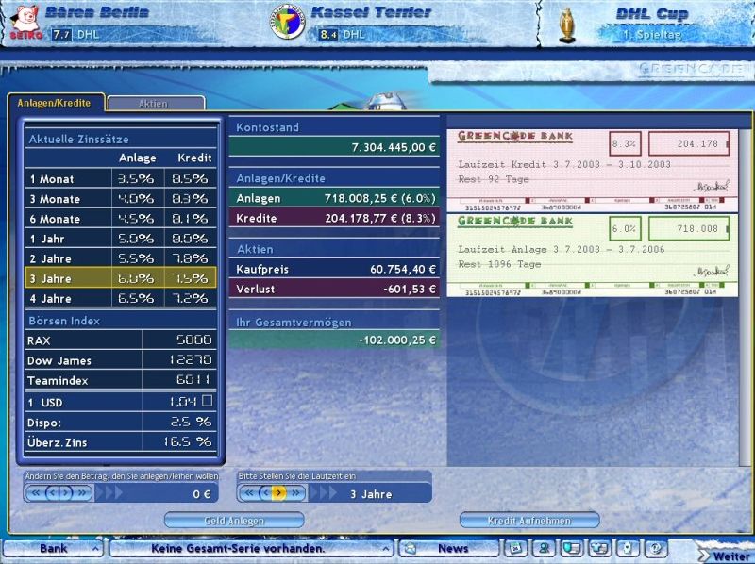The image size is (755, 564).
Task: Click the envelope icon next to News
Action: pyautogui.click(x=410, y=548)
